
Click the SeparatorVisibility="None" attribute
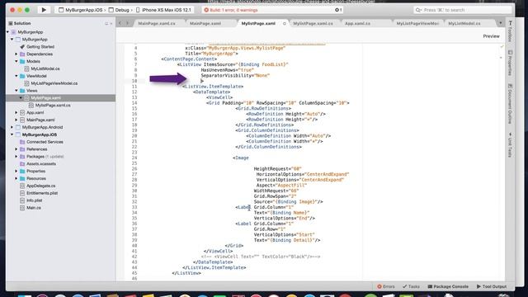coord(235,75)
